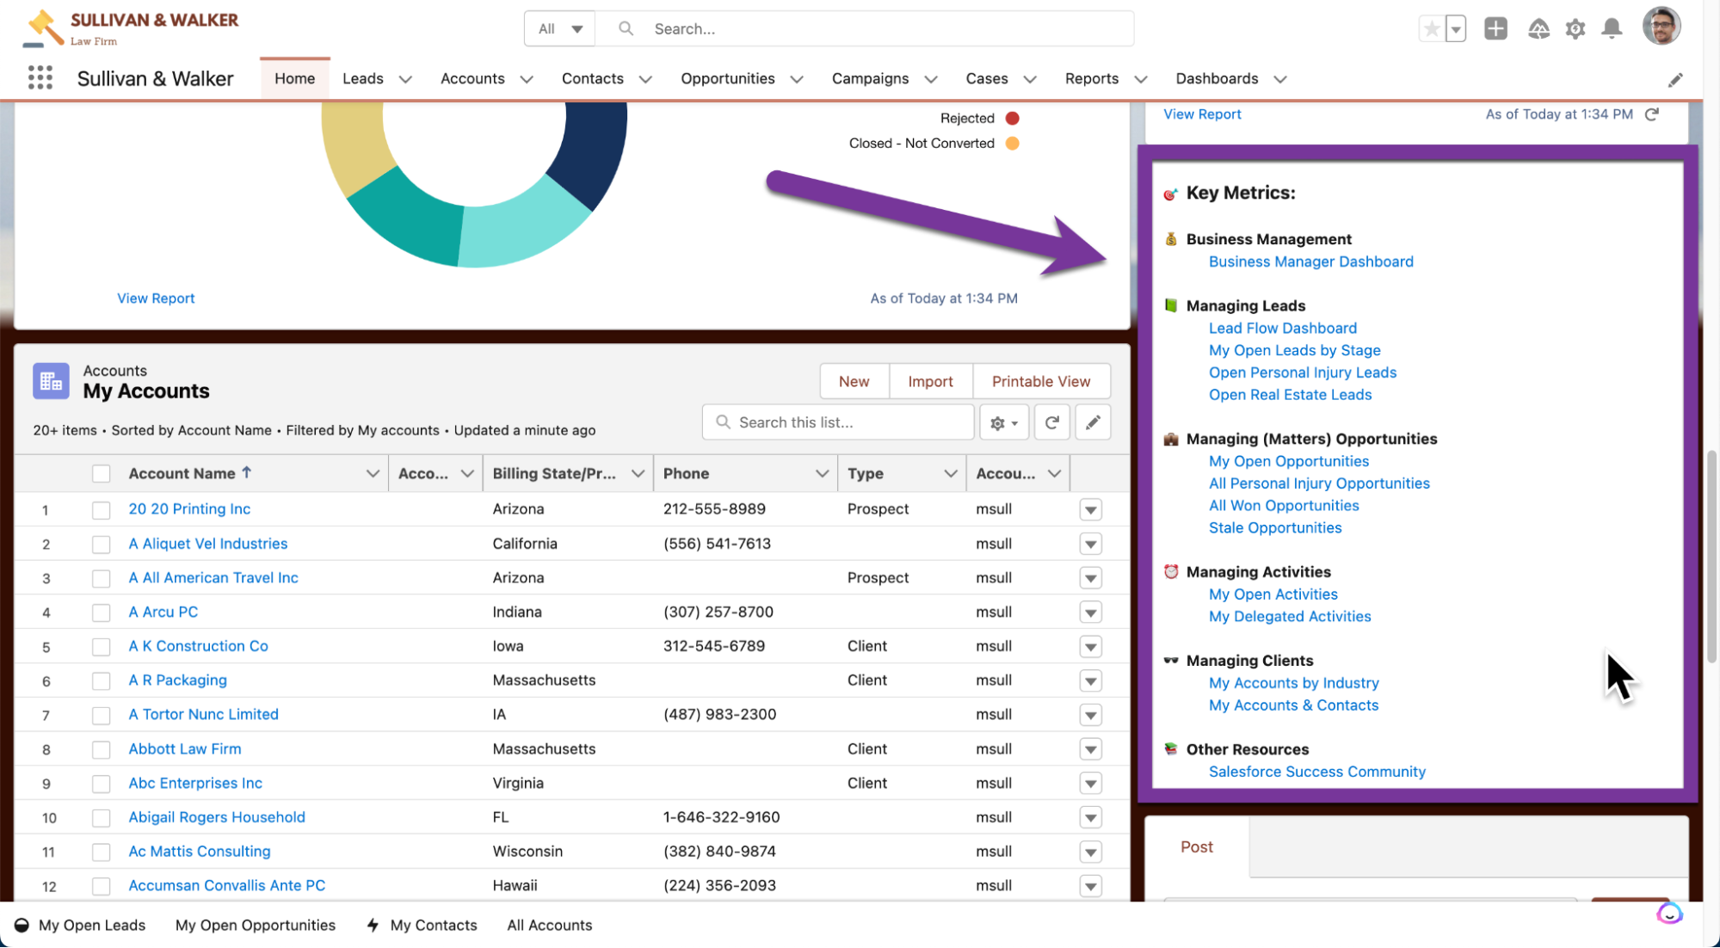
Task: Click the red Rejected legend dot
Action: pyautogui.click(x=1013, y=119)
